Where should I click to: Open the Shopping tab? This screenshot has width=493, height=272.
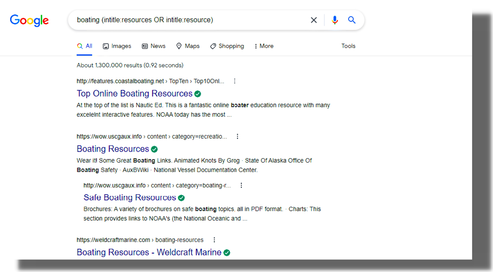click(x=227, y=46)
